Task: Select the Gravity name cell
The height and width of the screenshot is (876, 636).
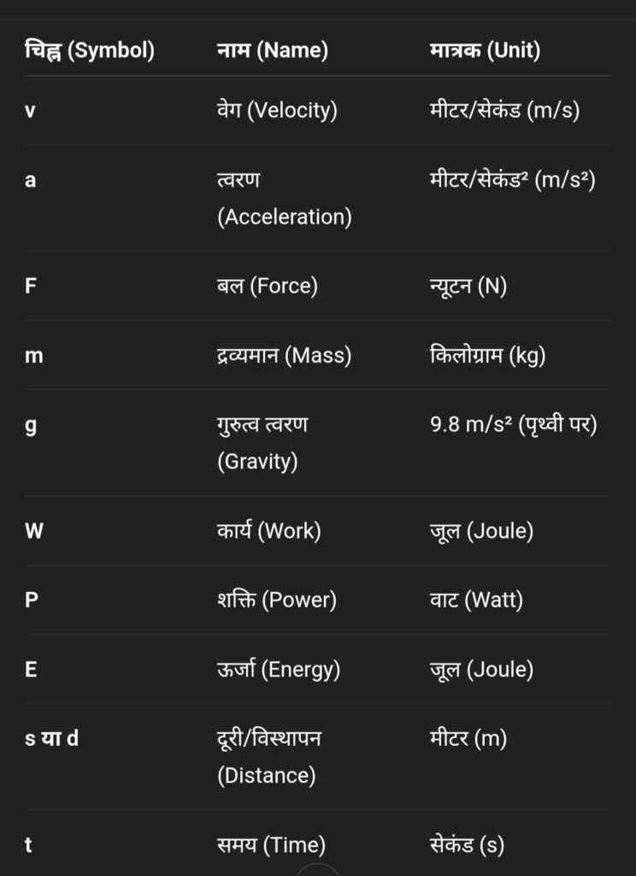Action: coord(262,443)
